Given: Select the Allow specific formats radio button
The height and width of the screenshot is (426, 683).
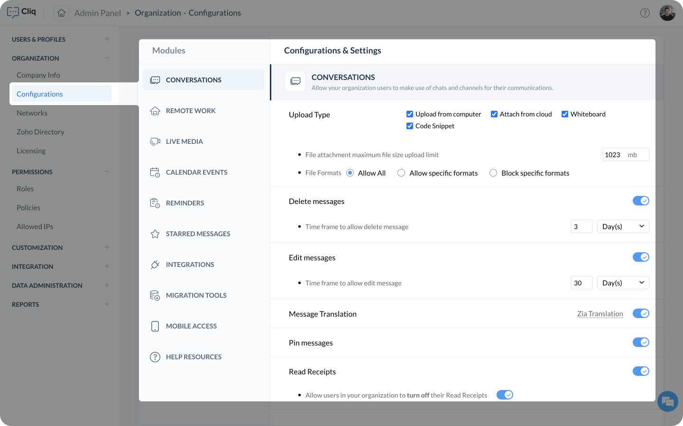Looking at the screenshot, I should pos(401,173).
